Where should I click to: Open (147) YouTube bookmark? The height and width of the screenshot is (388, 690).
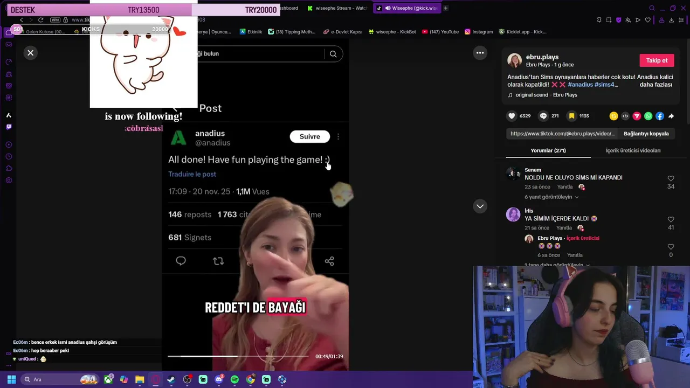click(440, 32)
